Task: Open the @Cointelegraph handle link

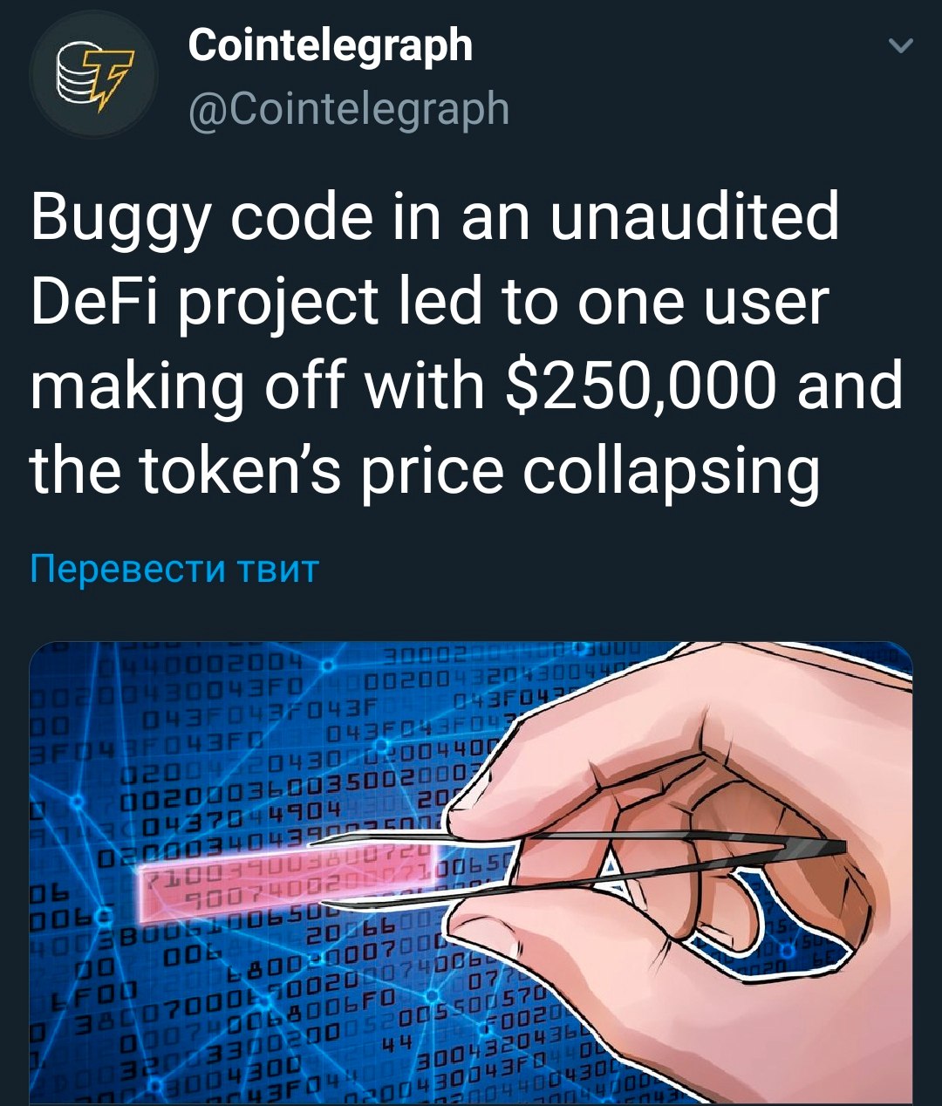Action: (349, 108)
